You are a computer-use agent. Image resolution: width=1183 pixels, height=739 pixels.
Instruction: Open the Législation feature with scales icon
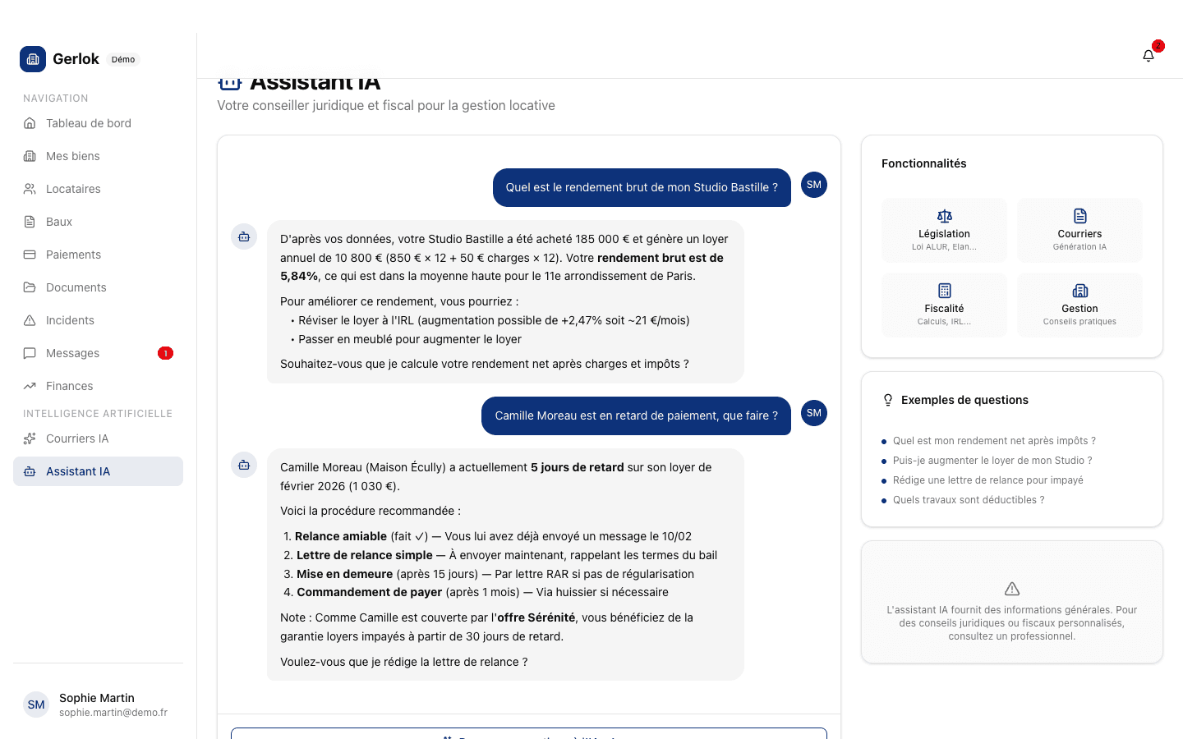click(944, 230)
